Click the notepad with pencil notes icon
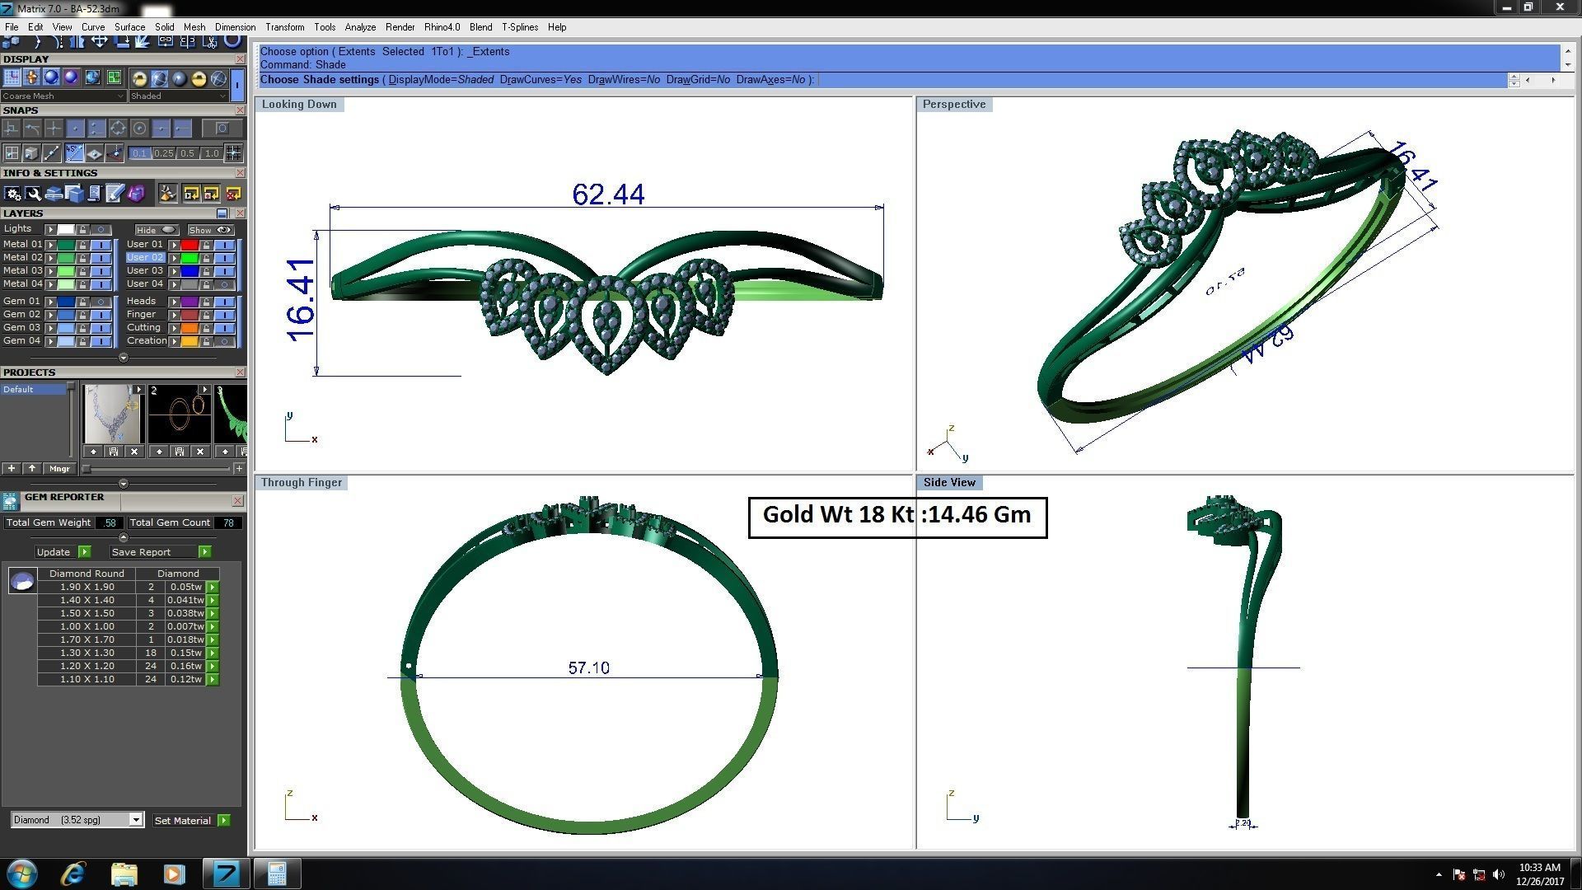 click(x=115, y=194)
